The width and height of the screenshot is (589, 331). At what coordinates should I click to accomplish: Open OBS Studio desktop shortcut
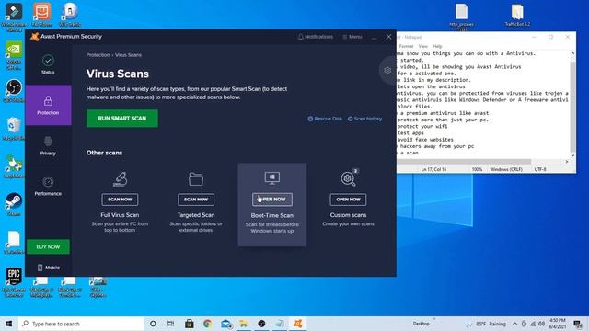[14, 91]
